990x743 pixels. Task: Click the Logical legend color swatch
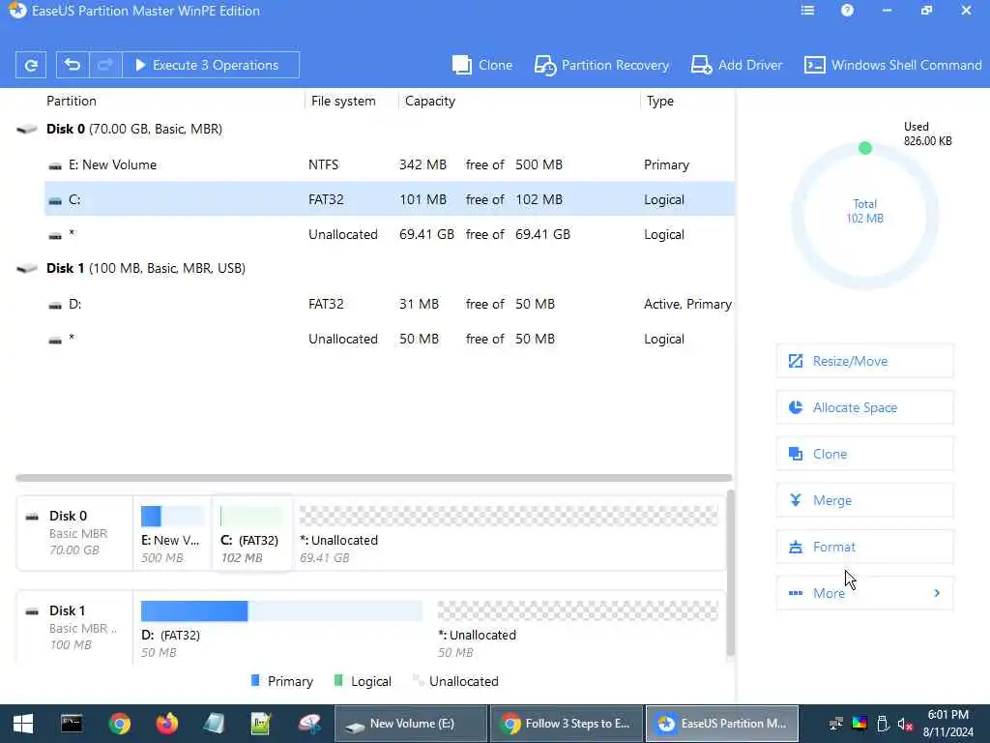[x=338, y=680]
